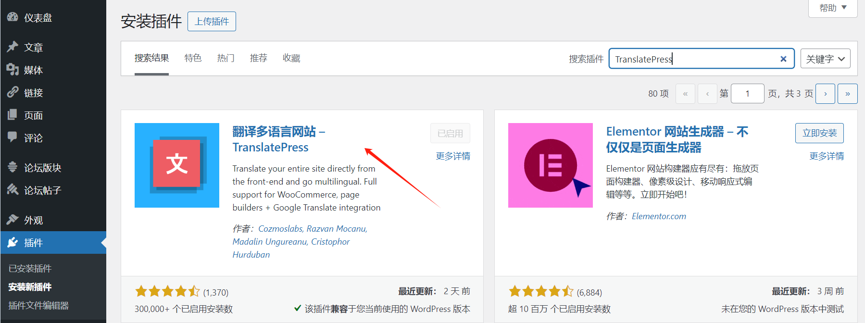Open Elementor 网站生成器 title link

677,139
